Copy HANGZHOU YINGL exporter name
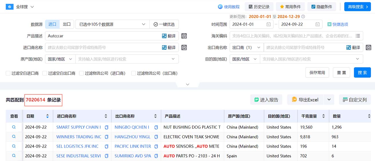This screenshot has height=161, width=375. tap(156, 137)
